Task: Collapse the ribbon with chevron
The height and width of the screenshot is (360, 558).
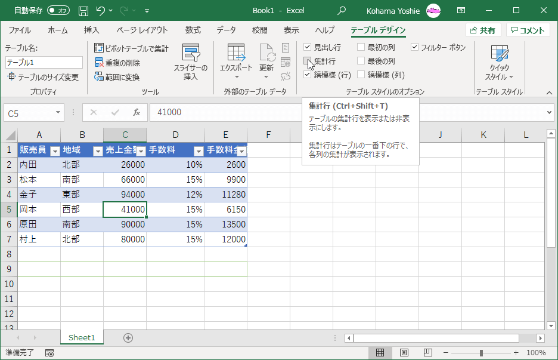Action: [549, 93]
